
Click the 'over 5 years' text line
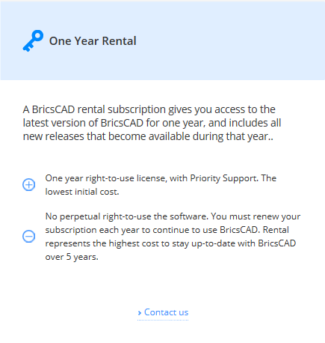click(x=72, y=257)
